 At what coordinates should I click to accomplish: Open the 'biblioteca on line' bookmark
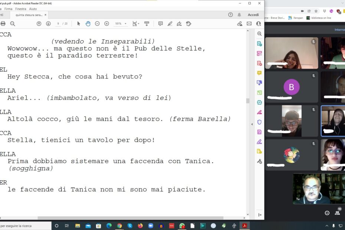coord(319,18)
